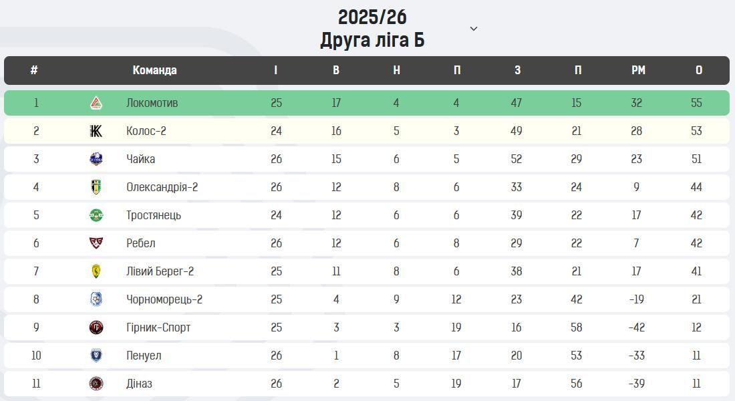Open the Колос-2 team name link
The height and width of the screenshot is (401, 735).
[146, 131]
